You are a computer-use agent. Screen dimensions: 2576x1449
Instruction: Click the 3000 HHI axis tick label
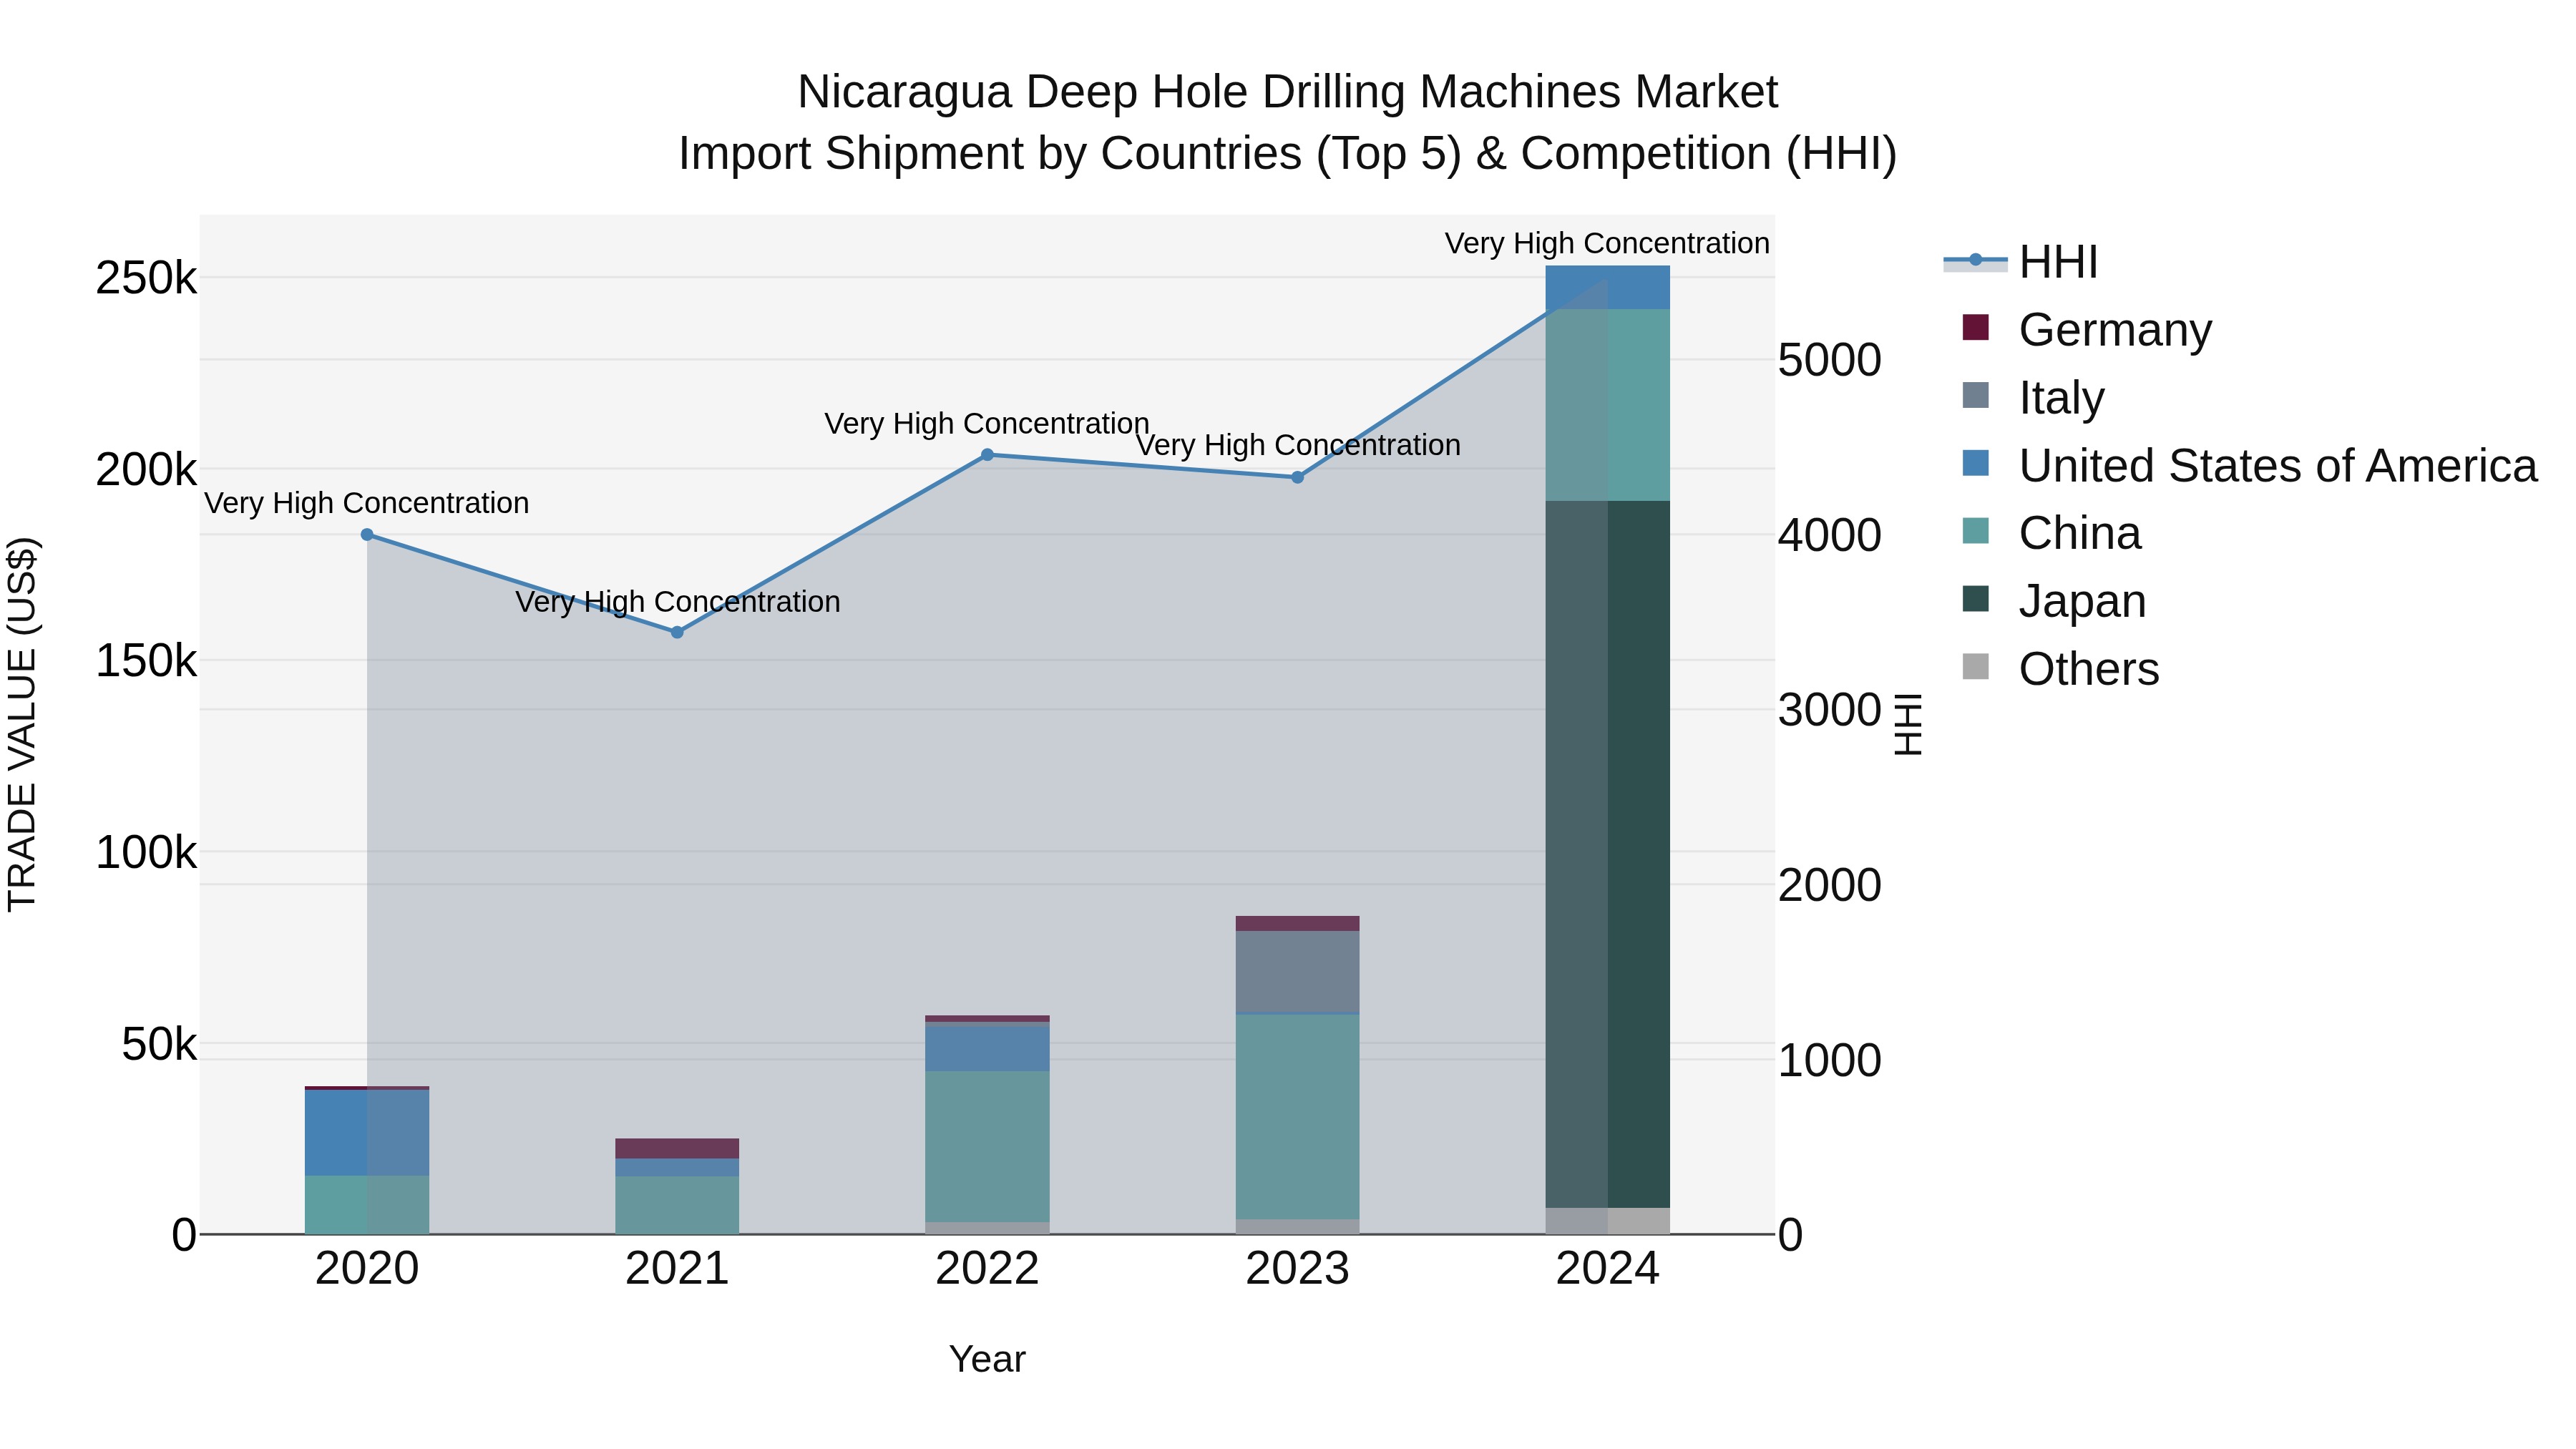coord(1830,710)
